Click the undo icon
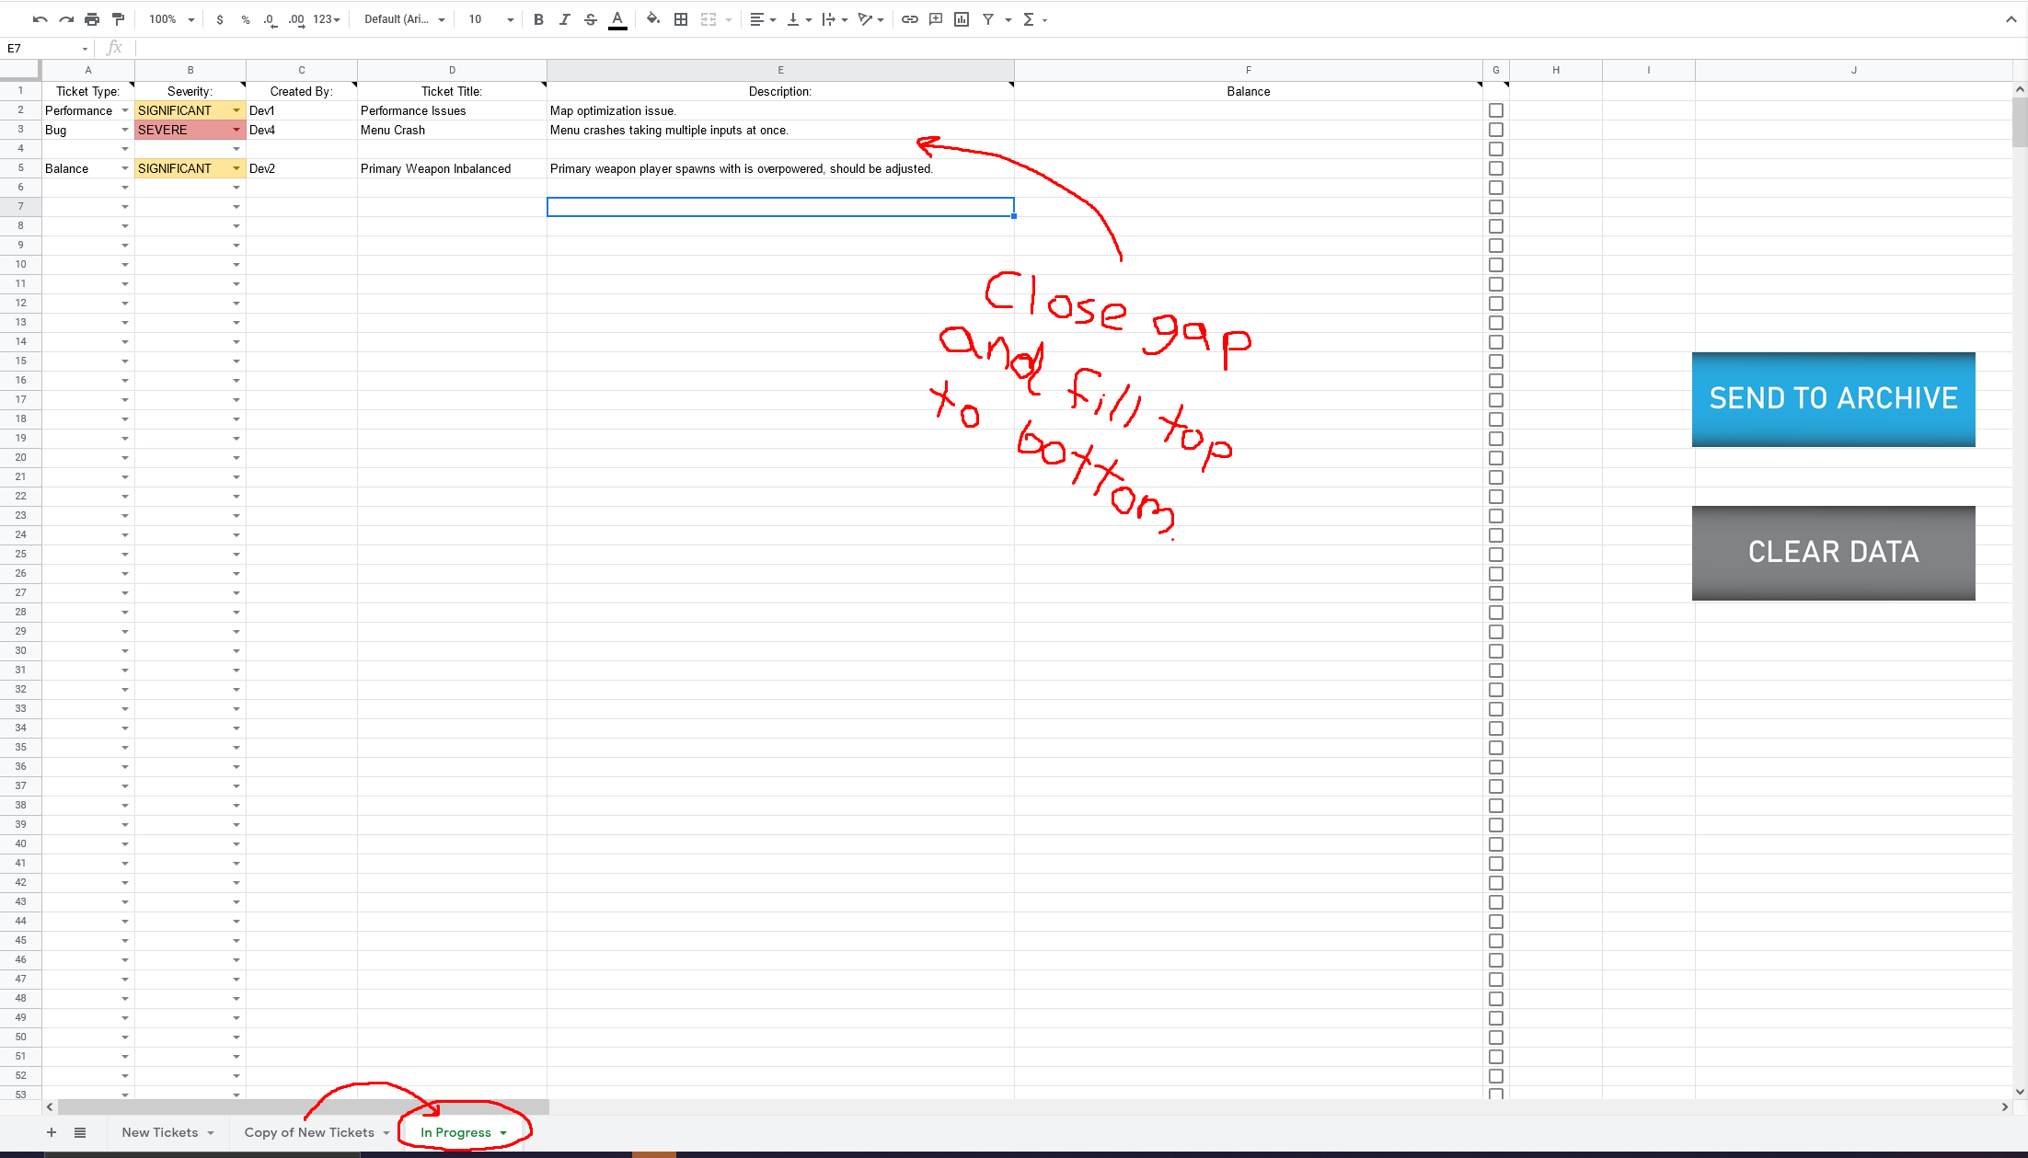The width and height of the screenshot is (2028, 1158). [40, 19]
